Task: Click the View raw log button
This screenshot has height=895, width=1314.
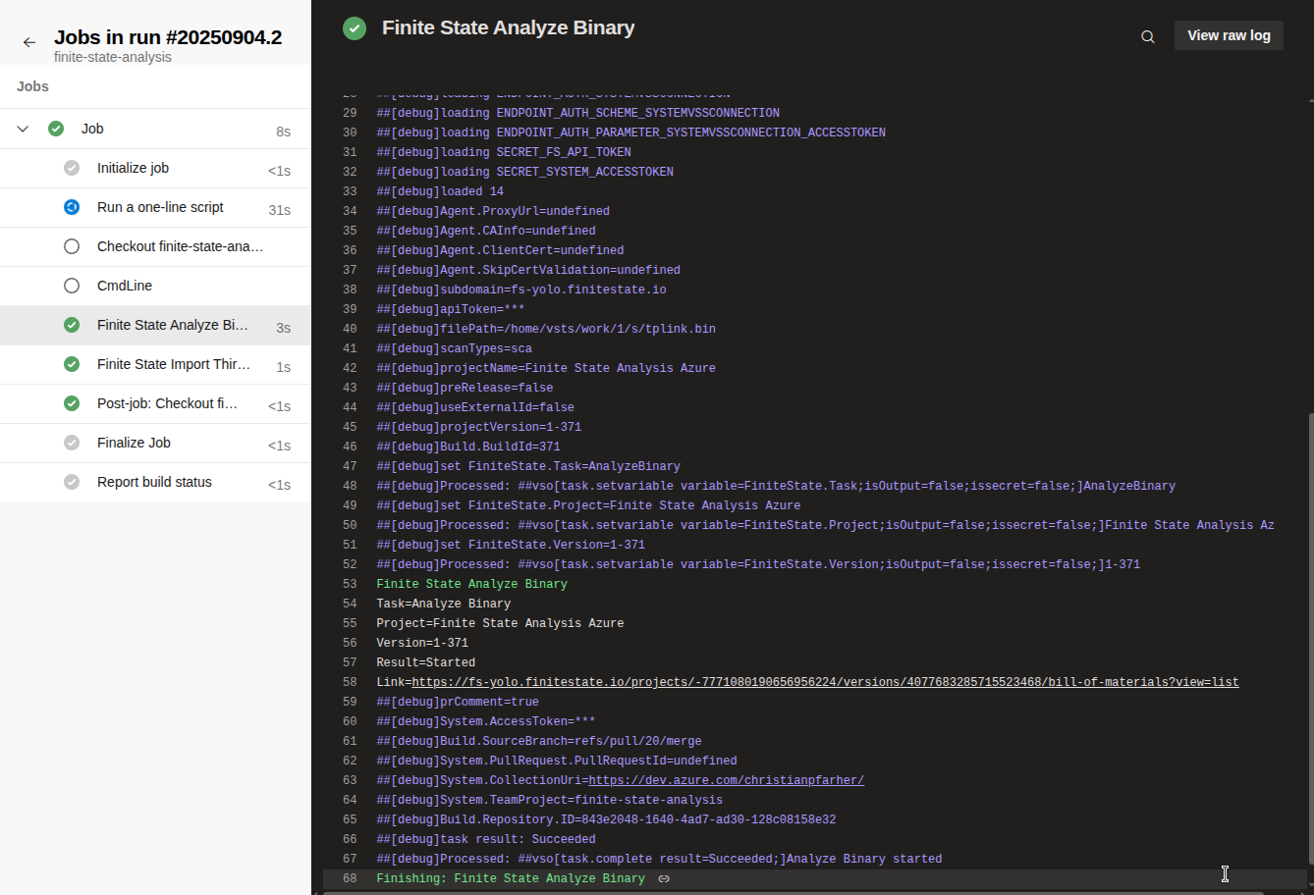Action: (x=1229, y=35)
